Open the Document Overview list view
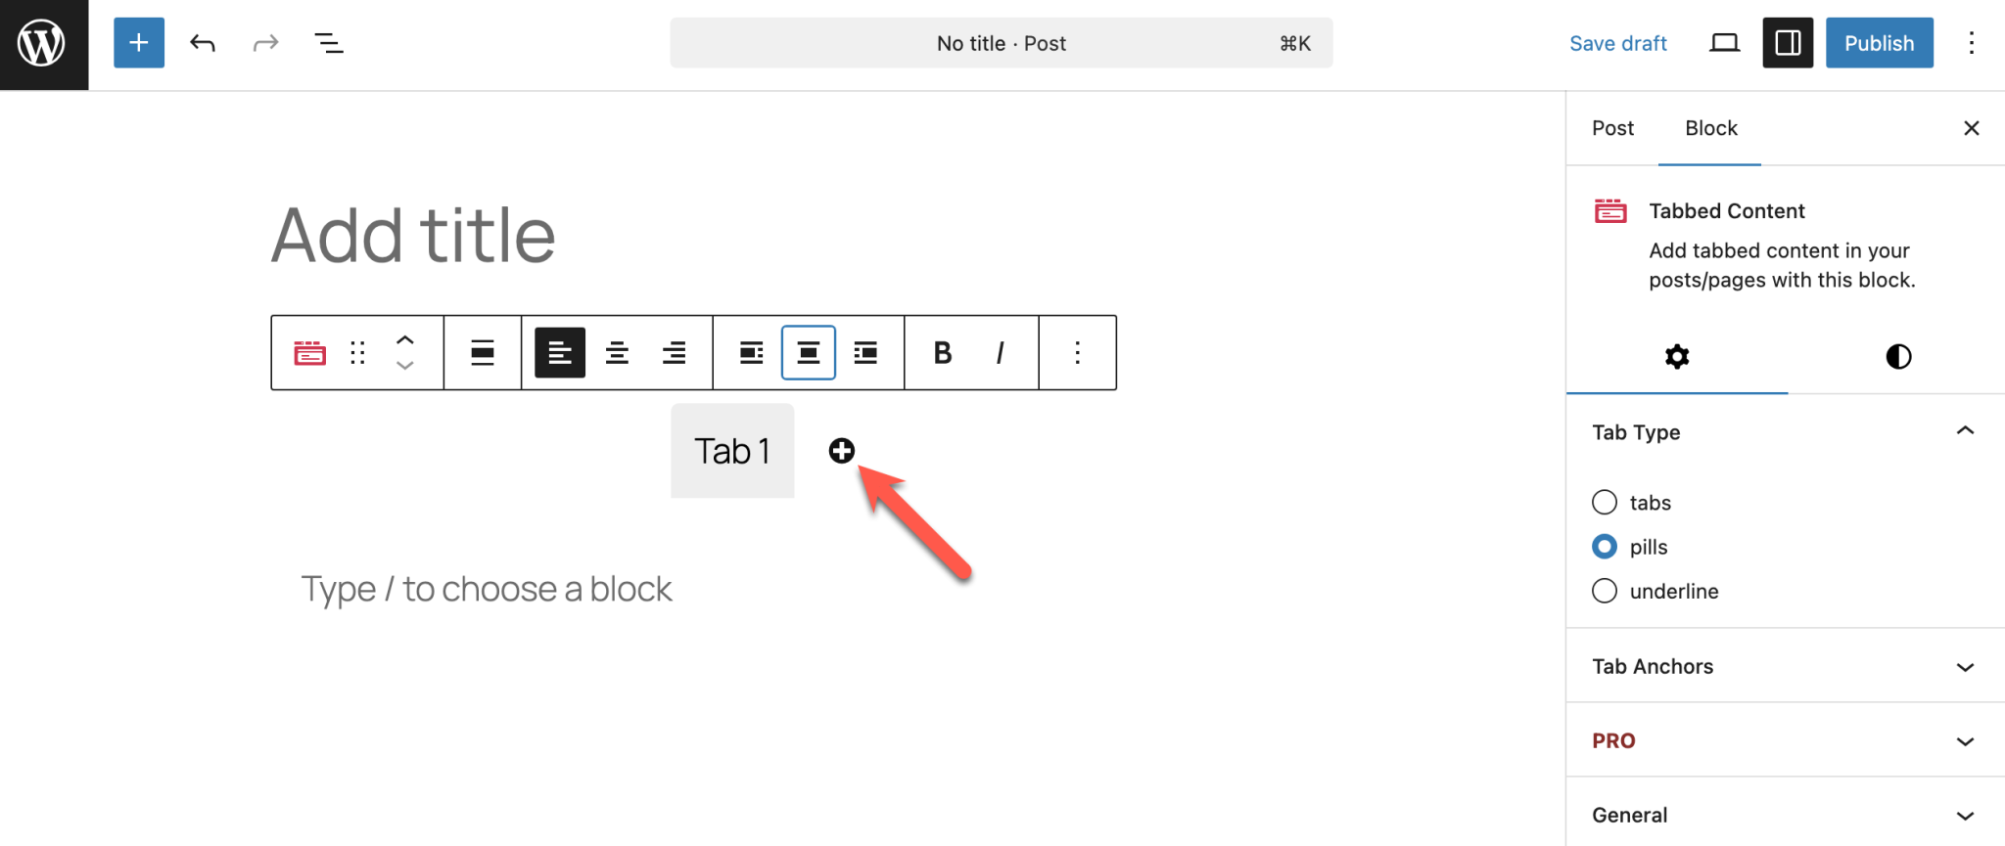 coord(328,42)
